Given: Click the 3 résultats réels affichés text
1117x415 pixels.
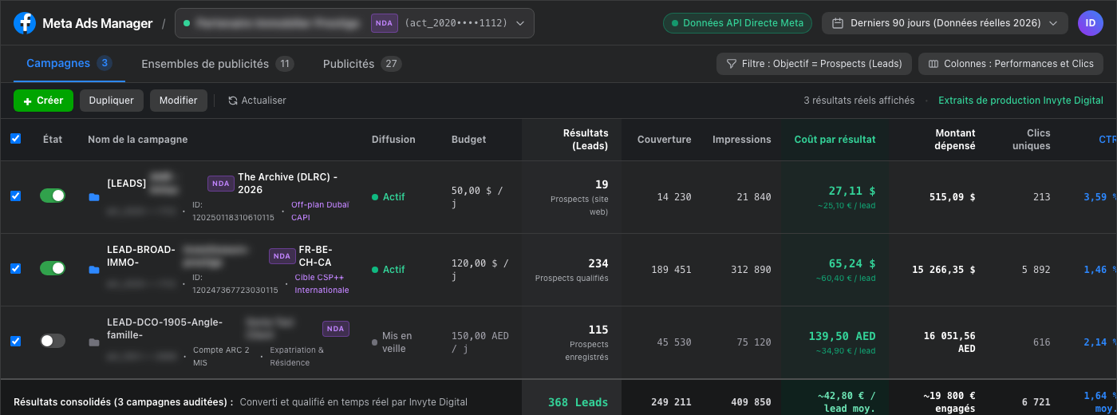Looking at the screenshot, I should pyautogui.click(x=859, y=101).
